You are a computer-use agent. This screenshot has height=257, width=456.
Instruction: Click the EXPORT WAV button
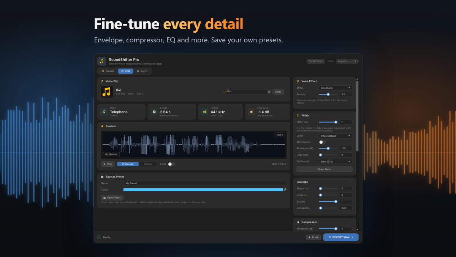click(x=340, y=237)
